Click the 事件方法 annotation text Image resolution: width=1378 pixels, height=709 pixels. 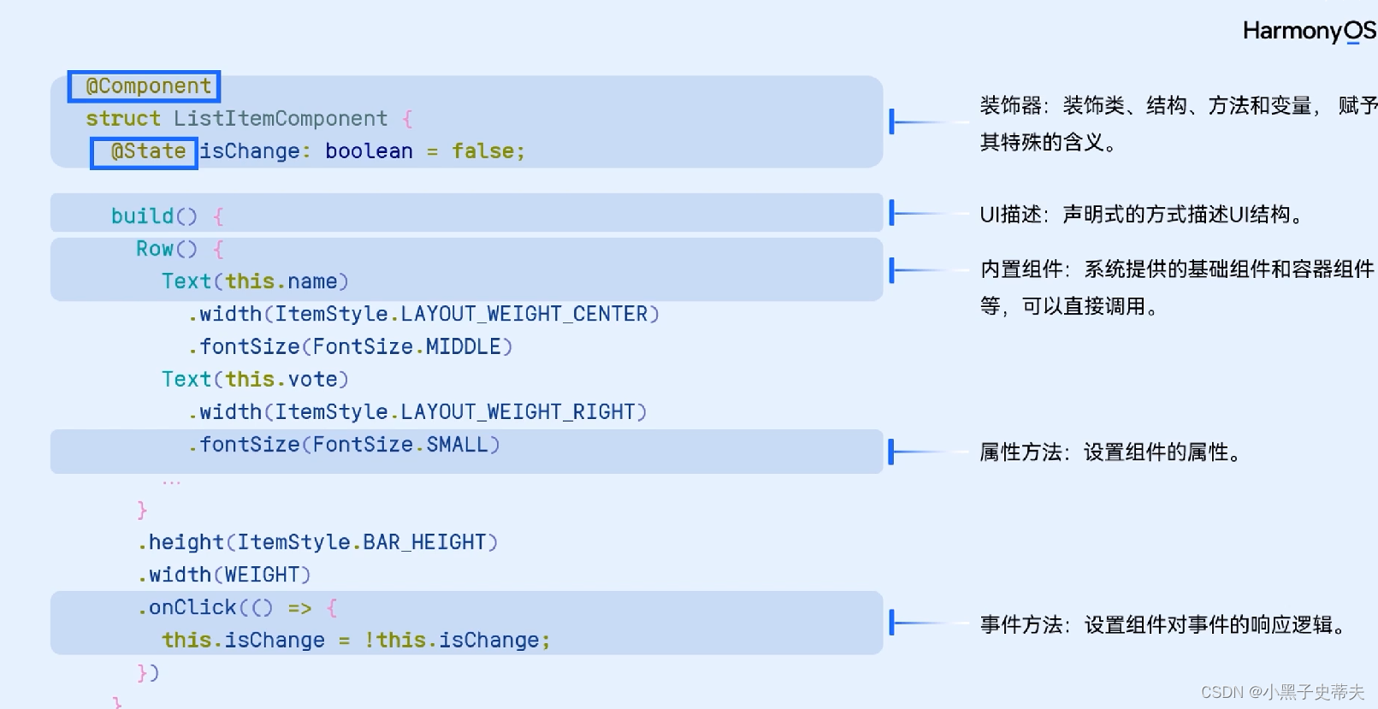pyautogui.click(x=1165, y=625)
